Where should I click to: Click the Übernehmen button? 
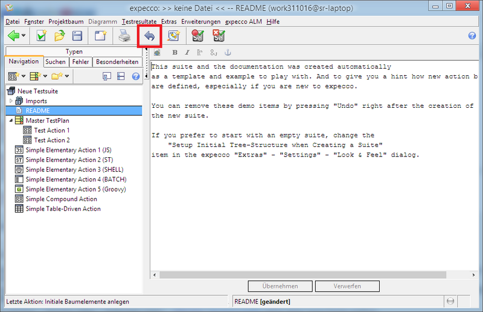click(280, 286)
